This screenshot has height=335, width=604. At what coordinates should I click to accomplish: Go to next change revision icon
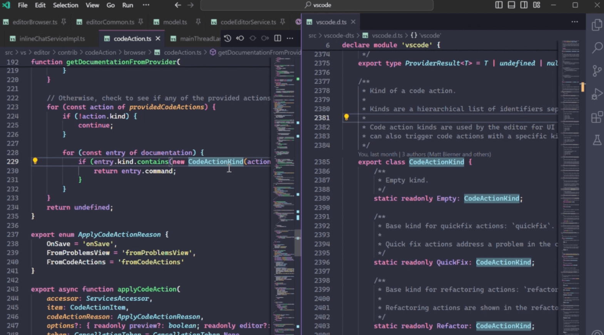point(265,38)
